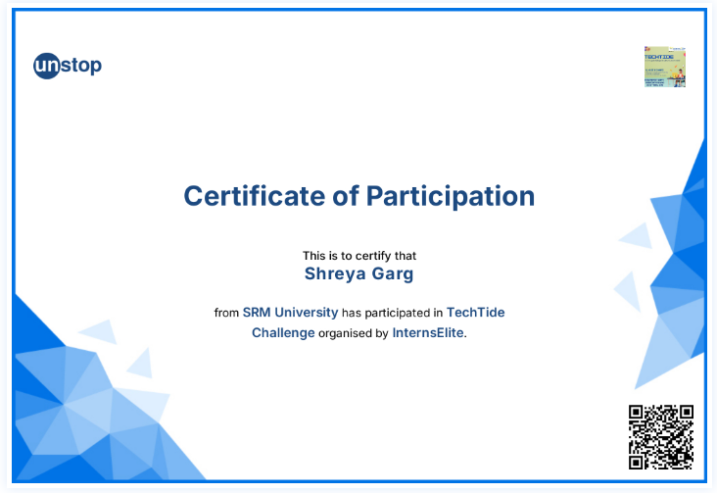Select the Certificate of Participation heading
Viewport: 717px width, 493px height.
(x=358, y=196)
